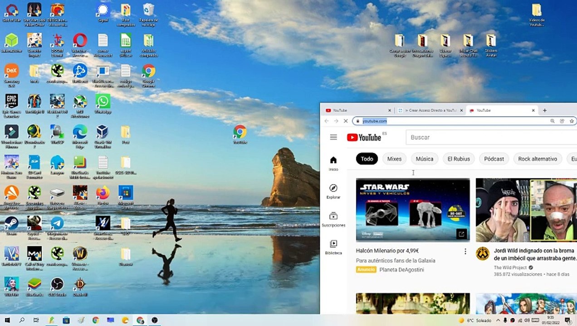
Task: Select the God of War desktop shortcut
Action: point(11,12)
